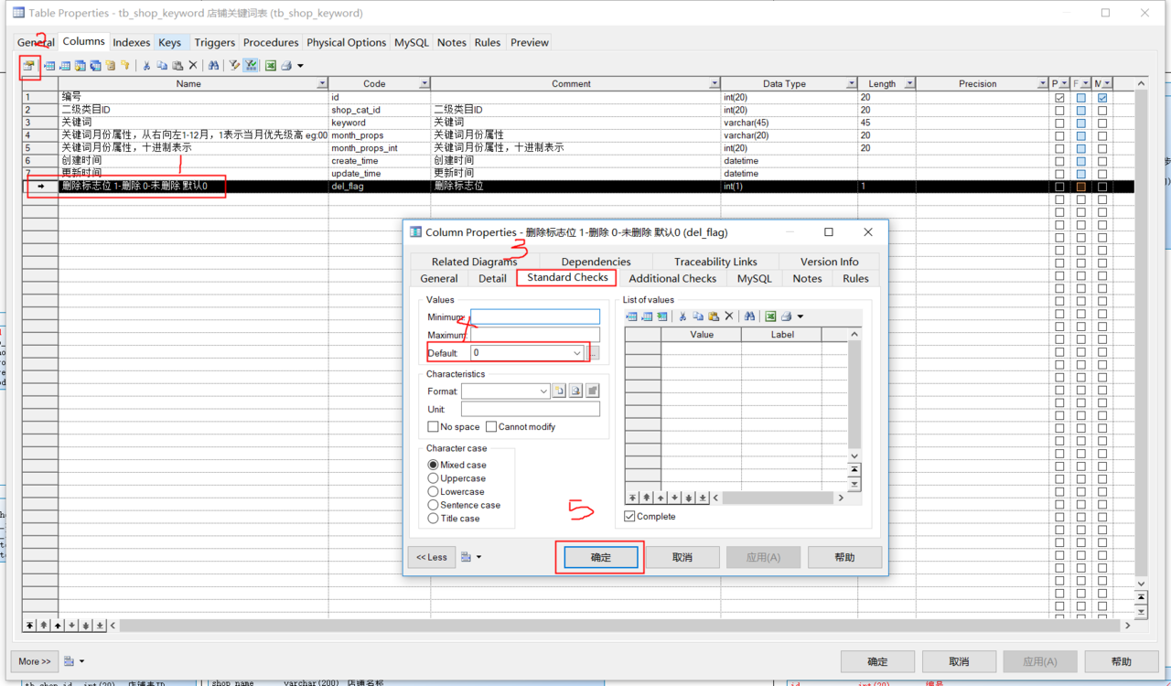
Task: Open Comment column header filter arrow
Action: pyautogui.click(x=714, y=84)
